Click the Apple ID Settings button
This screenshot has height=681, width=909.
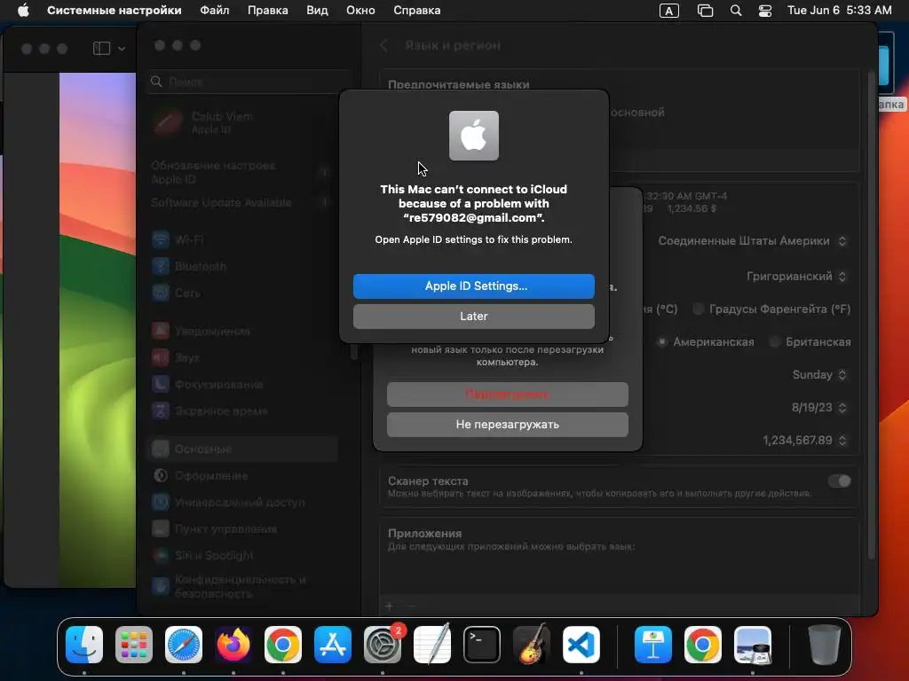point(474,286)
